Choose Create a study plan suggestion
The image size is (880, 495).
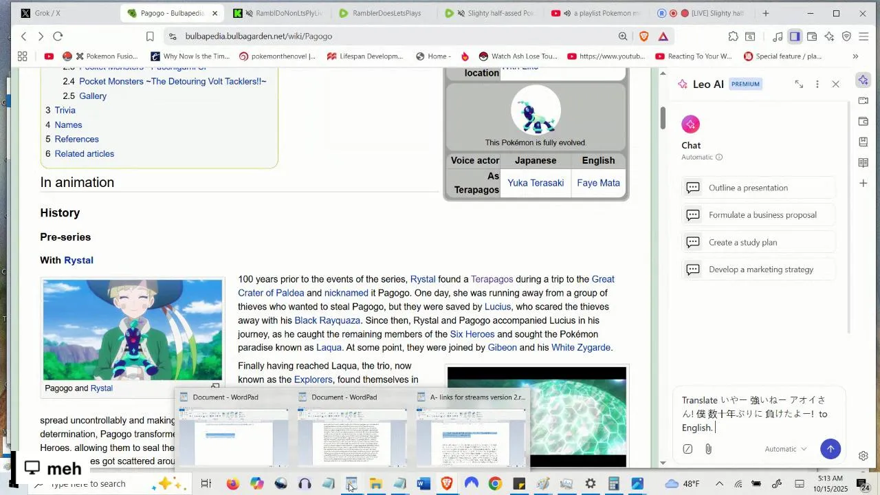tap(759, 242)
